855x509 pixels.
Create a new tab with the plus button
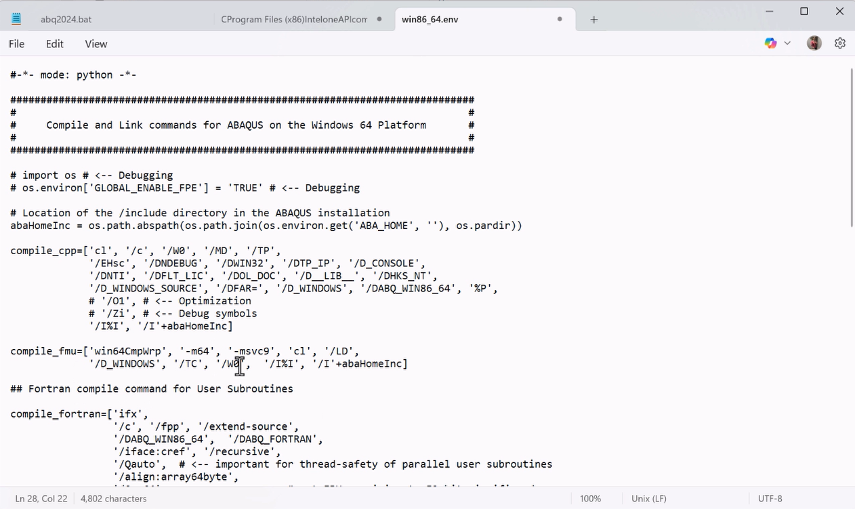593,20
